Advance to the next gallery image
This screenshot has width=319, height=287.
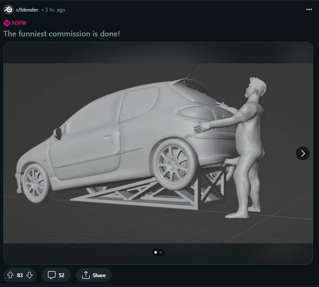click(303, 153)
